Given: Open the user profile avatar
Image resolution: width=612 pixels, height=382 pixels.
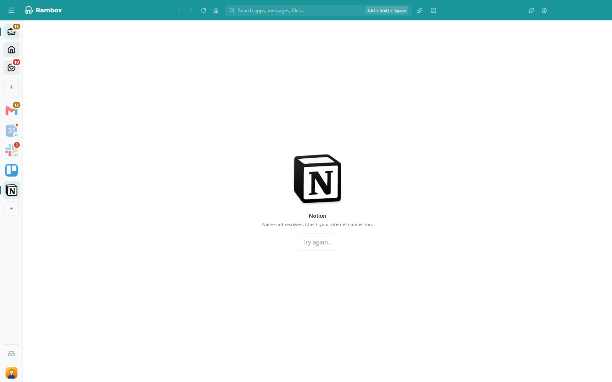Looking at the screenshot, I should tap(11, 373).
